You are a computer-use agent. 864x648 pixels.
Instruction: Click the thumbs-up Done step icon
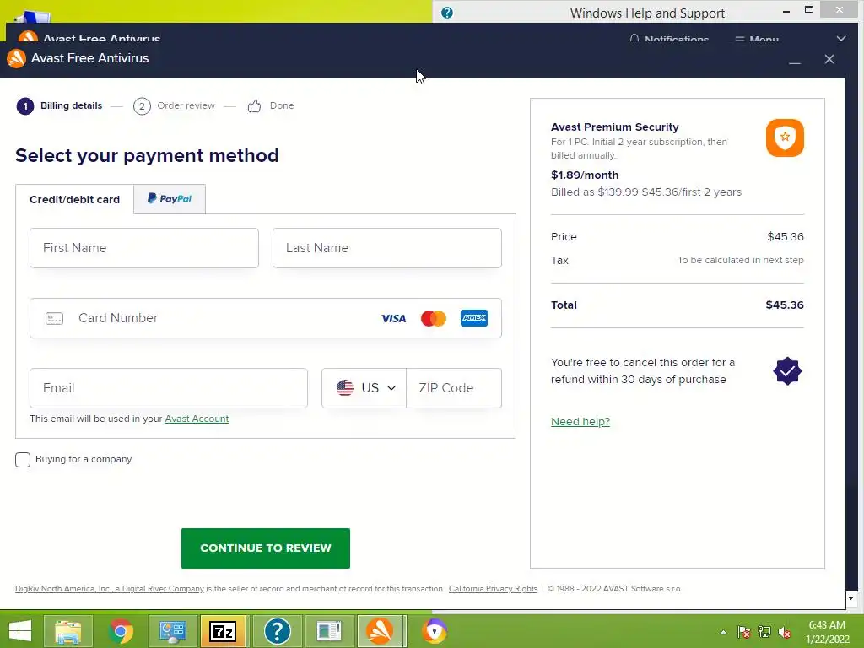click(254, 105)
